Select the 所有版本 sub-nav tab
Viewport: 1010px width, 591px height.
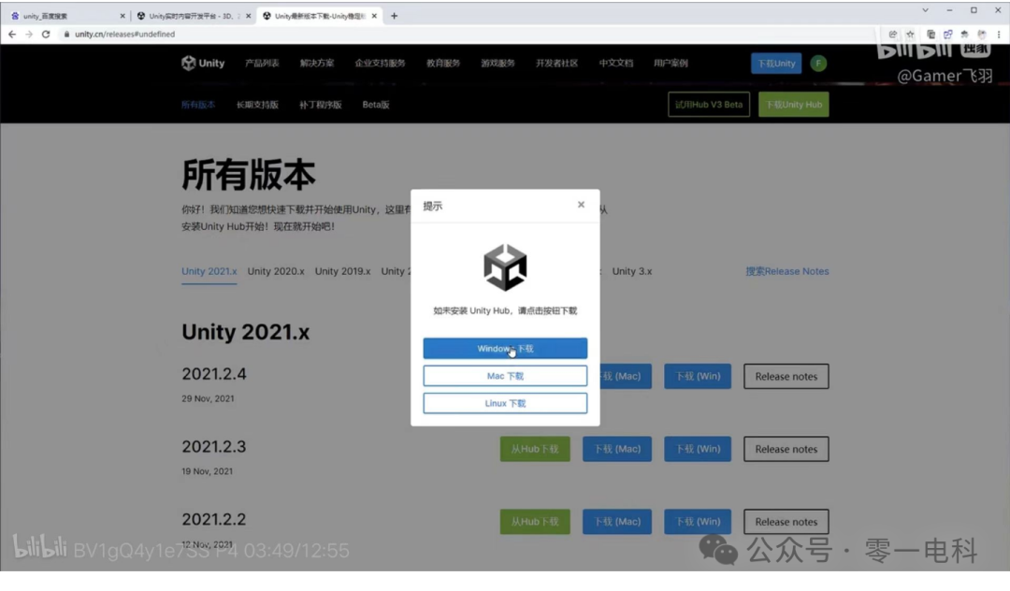coord(198,105)
